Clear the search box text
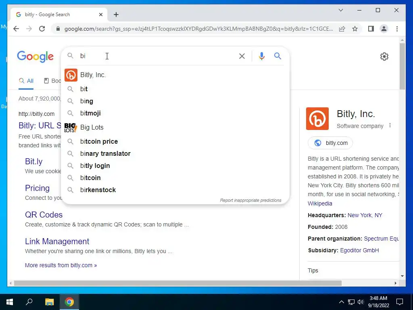The width and height of the screenshot is (413, 310). tap(242, 56)
